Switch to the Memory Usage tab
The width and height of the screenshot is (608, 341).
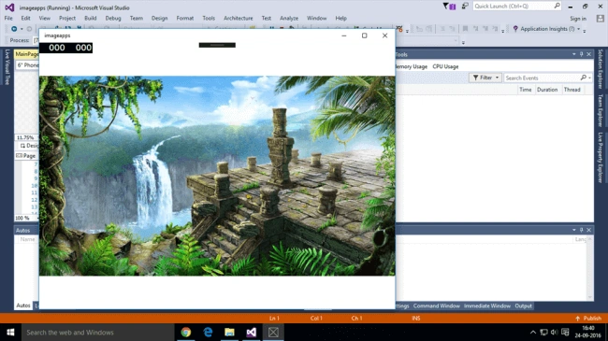coord(412,66)
